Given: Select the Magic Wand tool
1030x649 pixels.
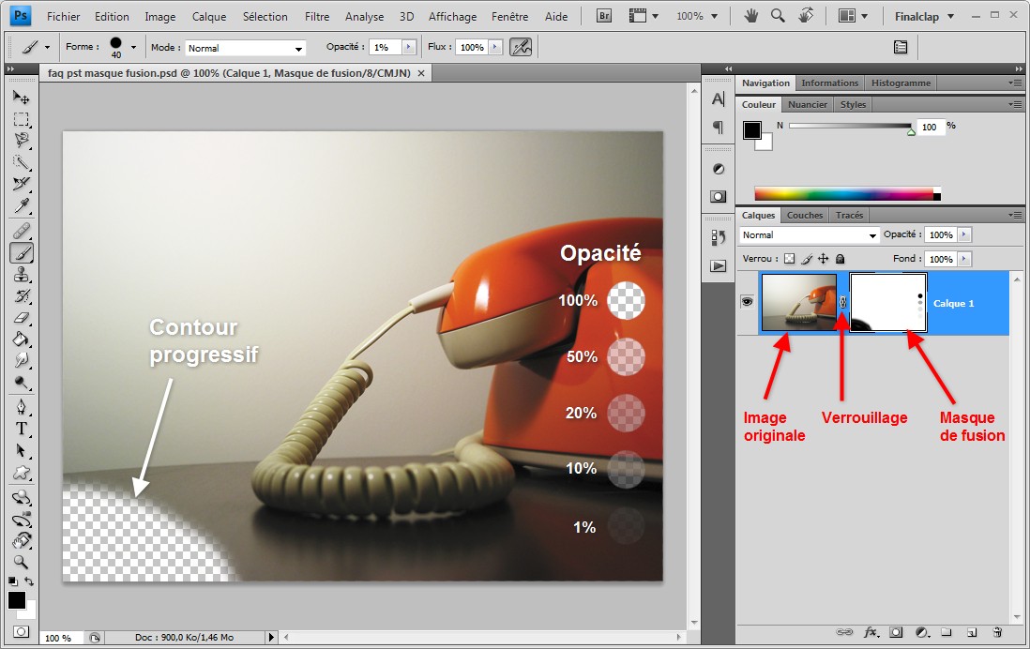Looking at the screenshot, I should coord(21,162).
